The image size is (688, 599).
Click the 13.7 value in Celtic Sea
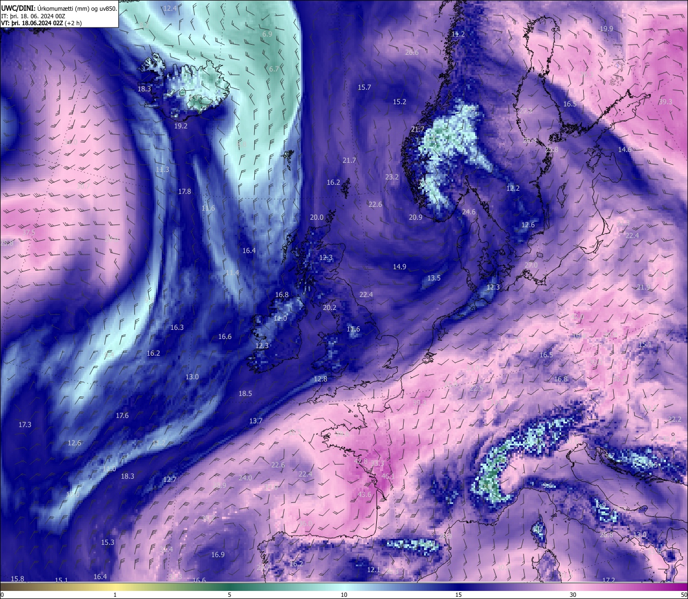click(x=255, y=421)
